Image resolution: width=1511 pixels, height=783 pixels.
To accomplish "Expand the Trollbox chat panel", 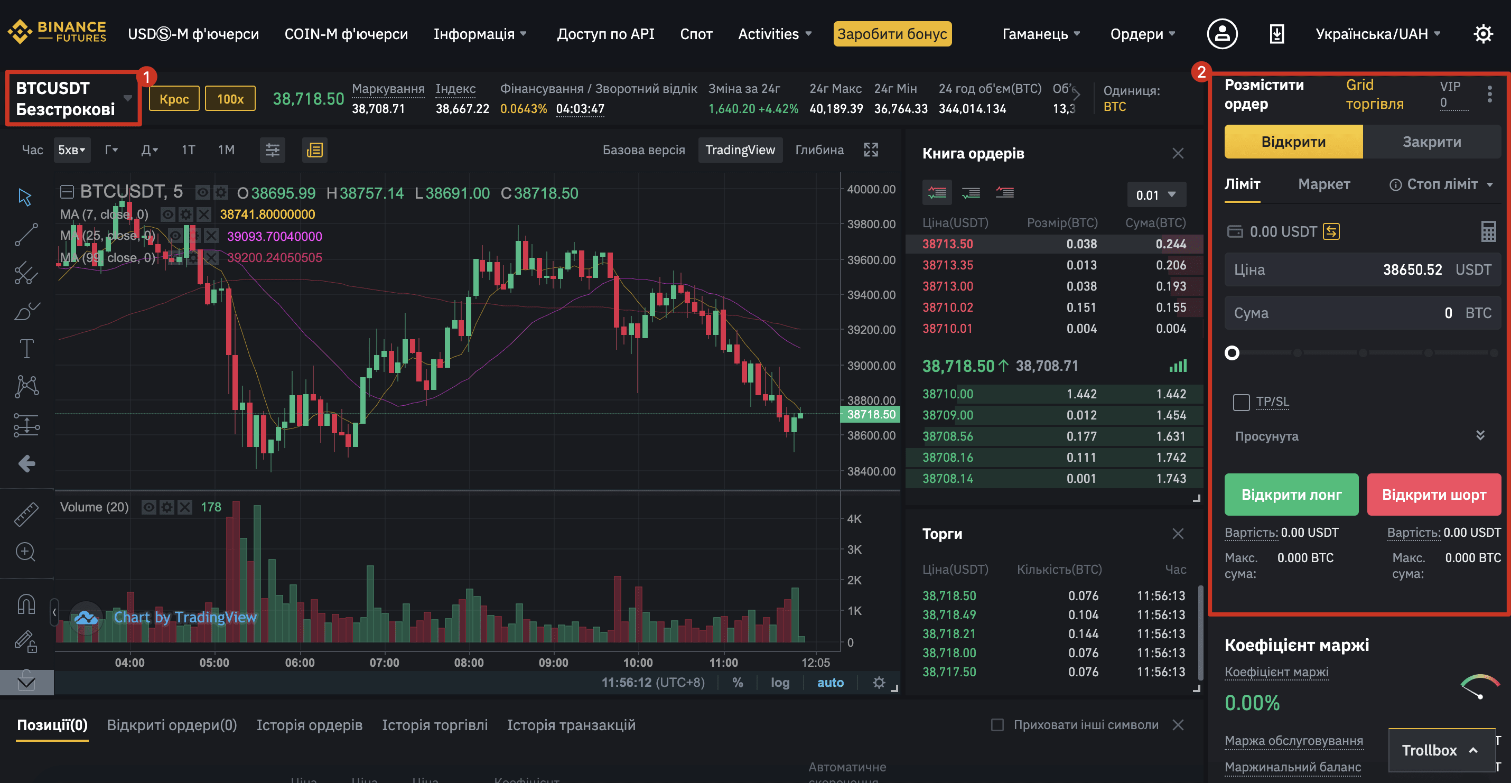I will [x=1442, y=750].
